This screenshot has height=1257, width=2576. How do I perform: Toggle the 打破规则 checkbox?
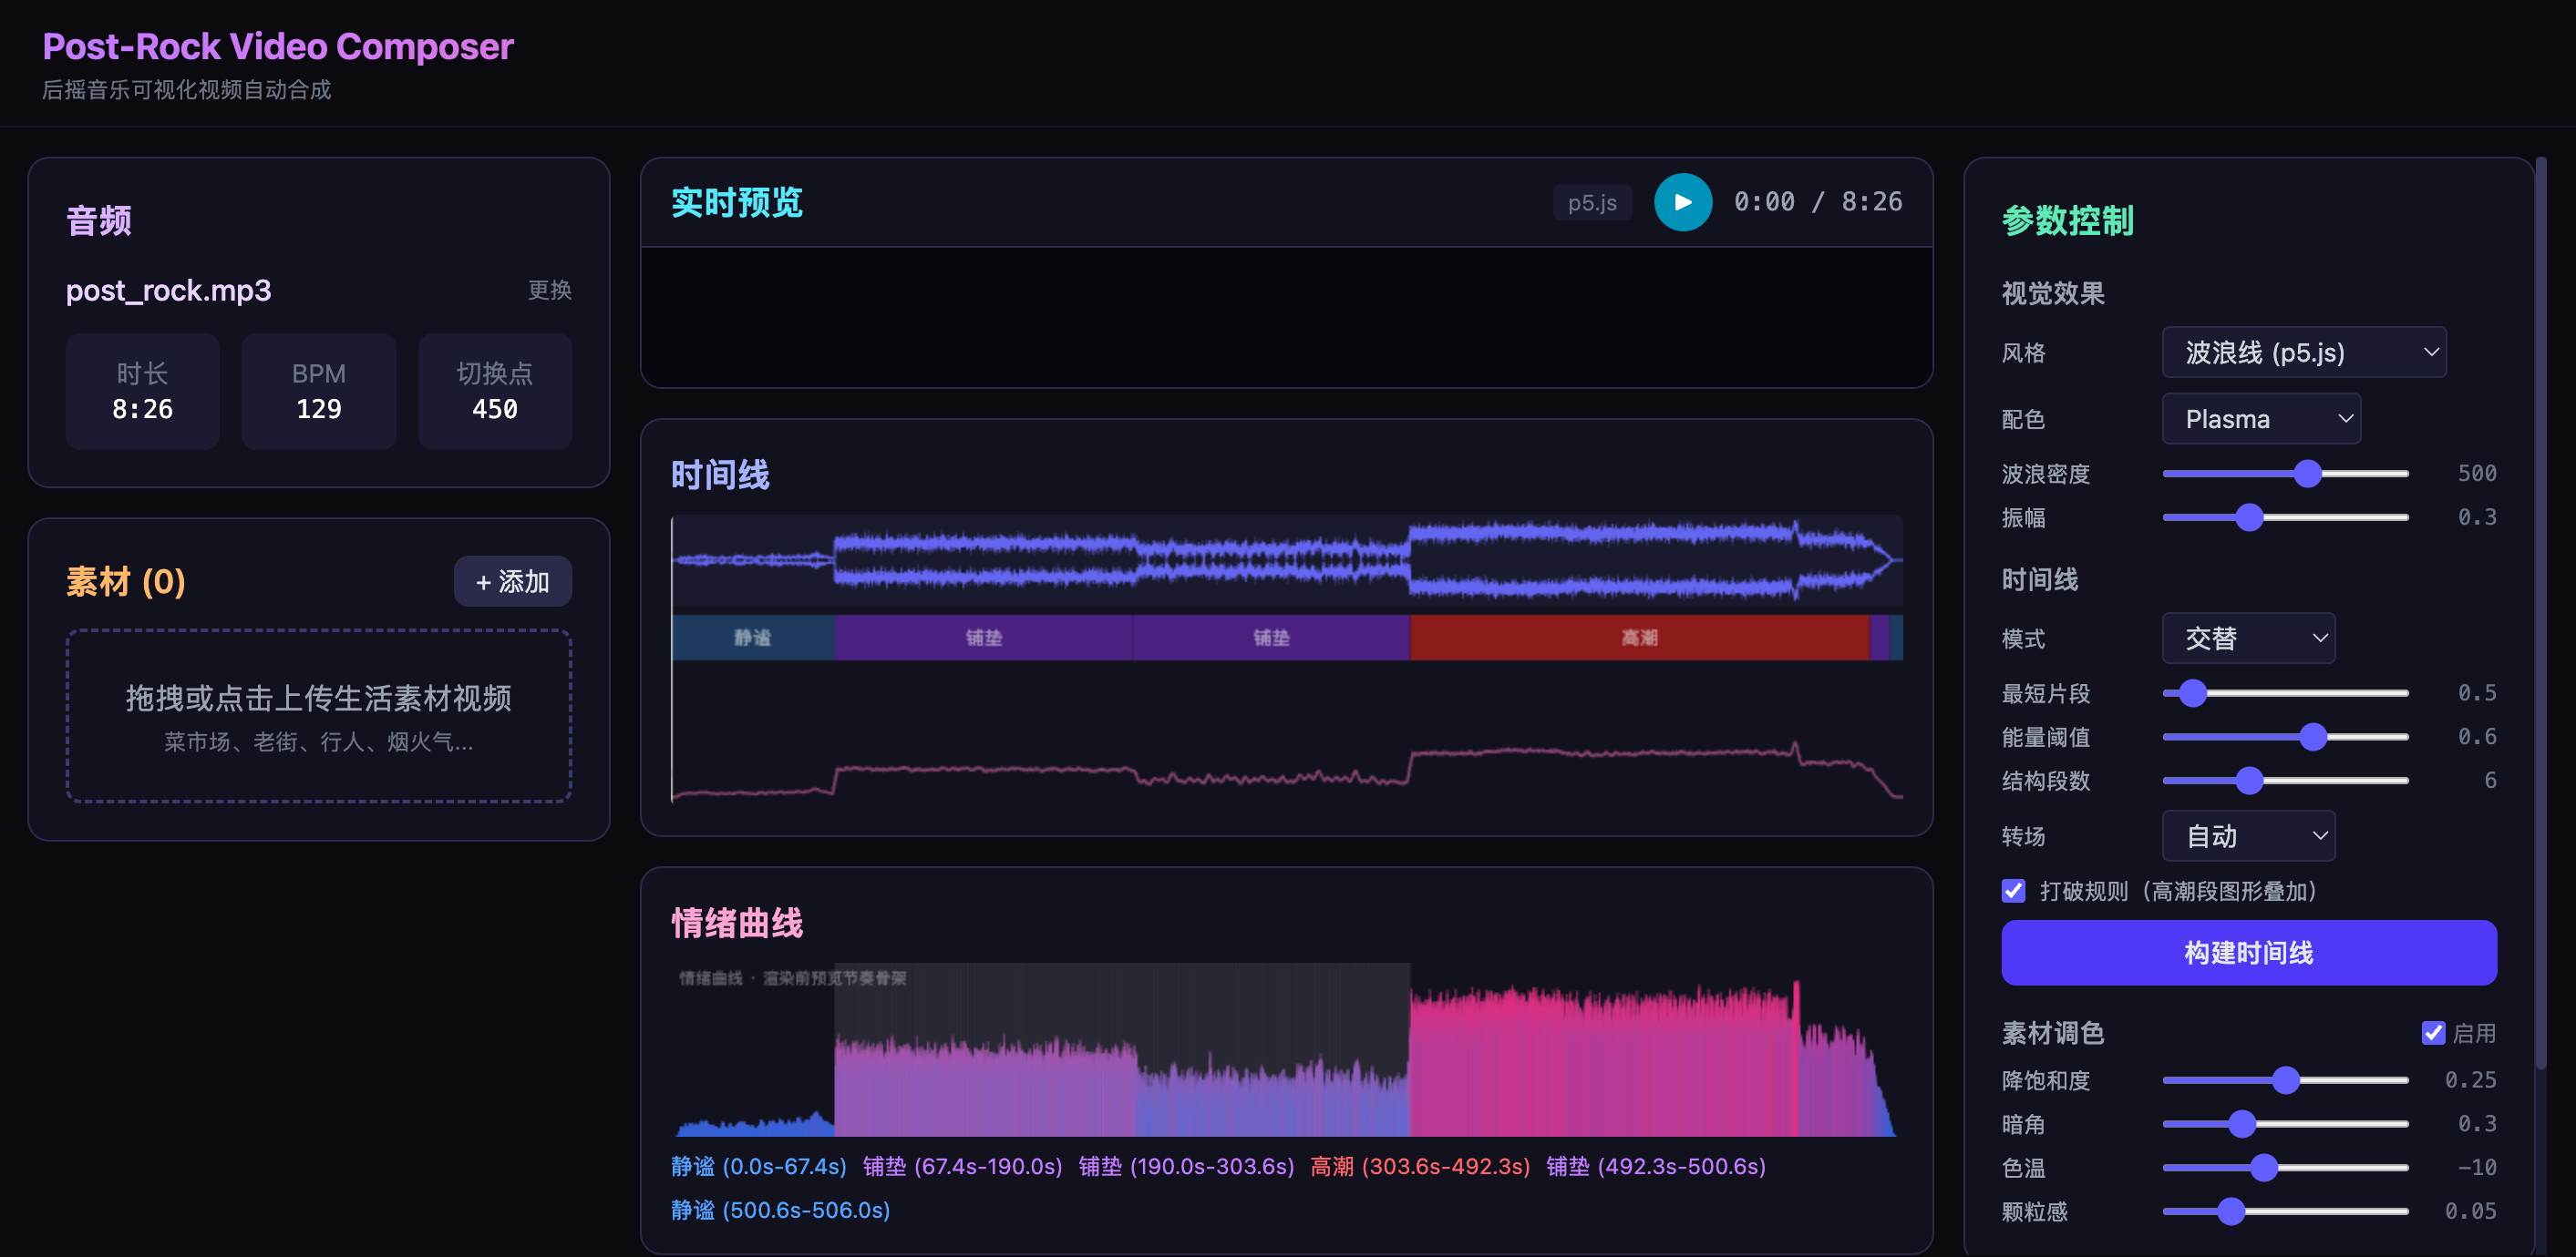[2013, 890]
